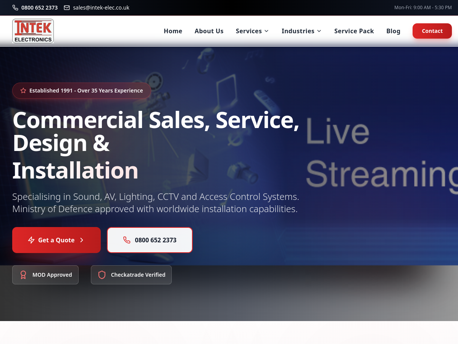Image resolution: width=458 pixels, height=344 pixels.
Task: Expand the Industries dropdown chevron
Action: point(319,31)
